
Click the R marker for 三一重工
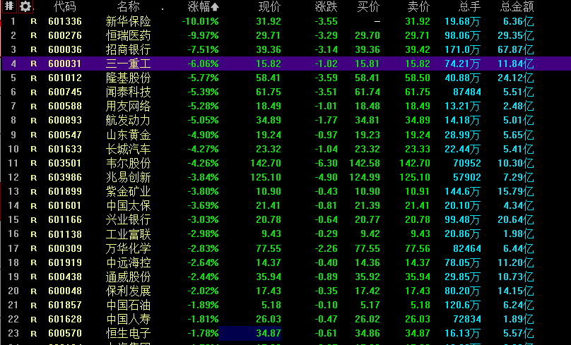click(x=34, y=64)
